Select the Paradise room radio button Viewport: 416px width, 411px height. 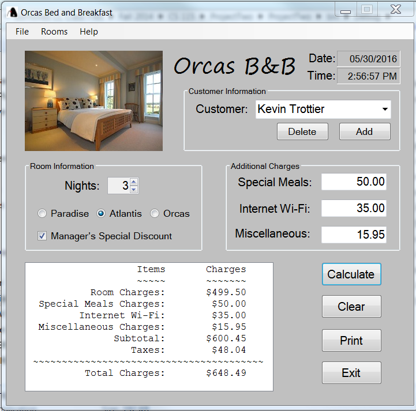click(42, 214)
